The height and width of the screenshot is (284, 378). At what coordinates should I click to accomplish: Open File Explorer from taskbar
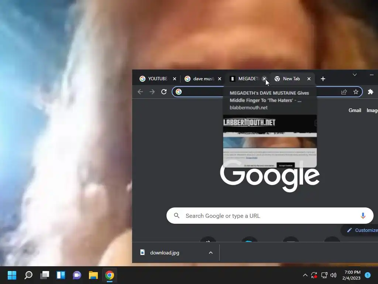click(x=93, y=275)
